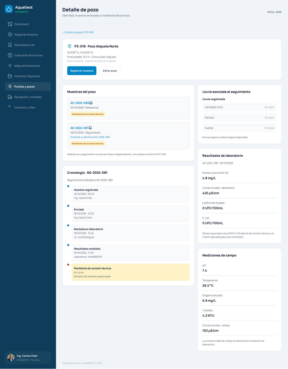
Task: Click the Mapa de Muestreos pin icon
Action: [x=10, y=66]
